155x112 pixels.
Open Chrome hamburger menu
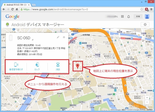(151, 9)
